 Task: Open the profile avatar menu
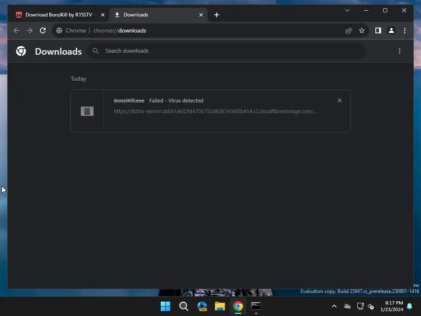391,30
